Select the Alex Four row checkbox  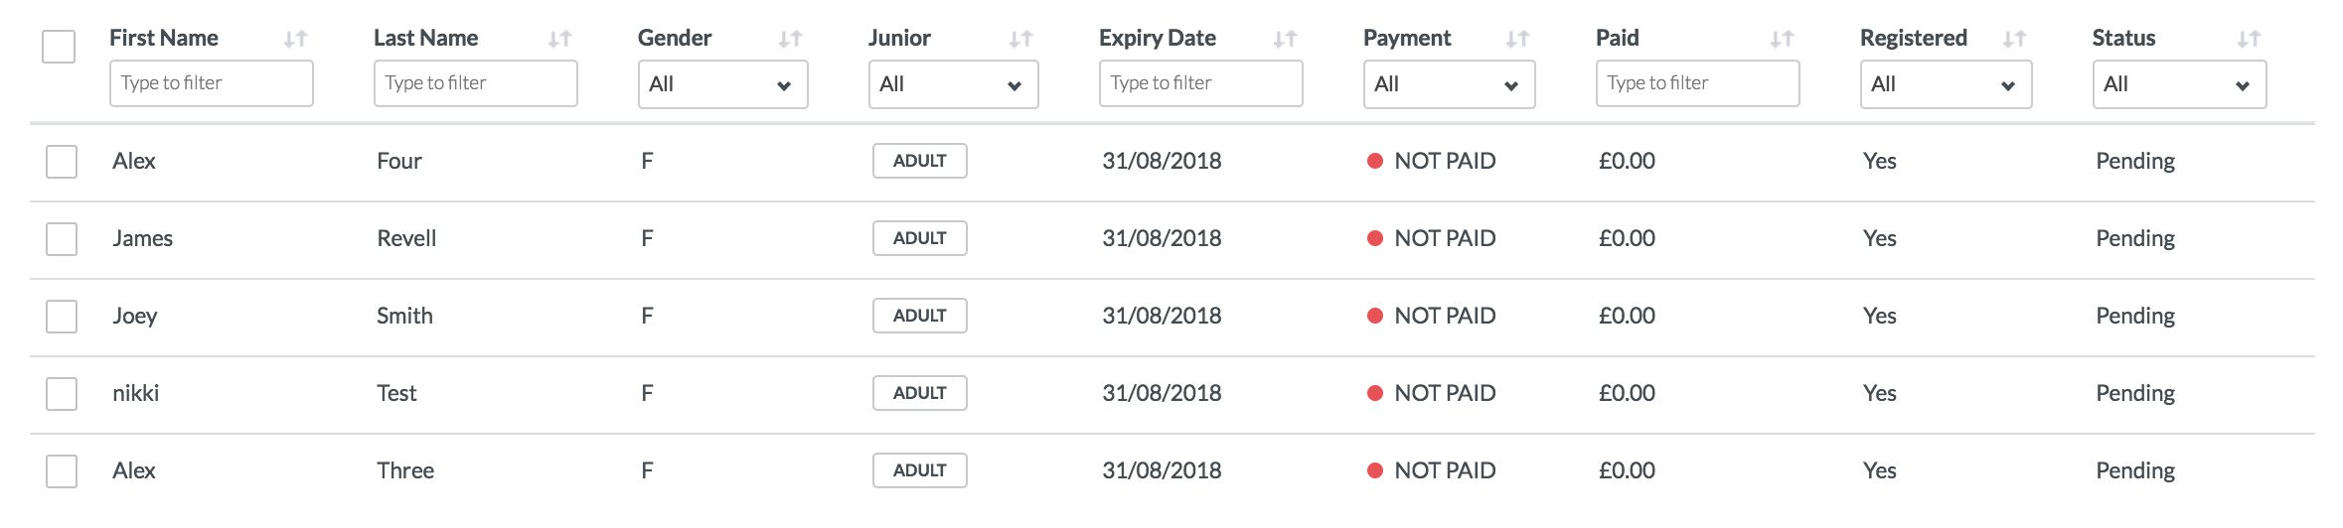coord(62,162)
